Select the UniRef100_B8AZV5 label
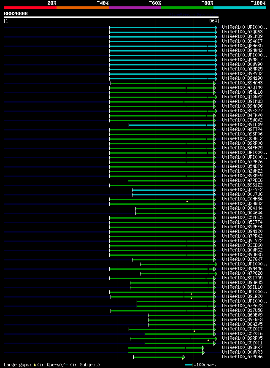The width and height of the screenshot is (270, 368). (242, 325)
